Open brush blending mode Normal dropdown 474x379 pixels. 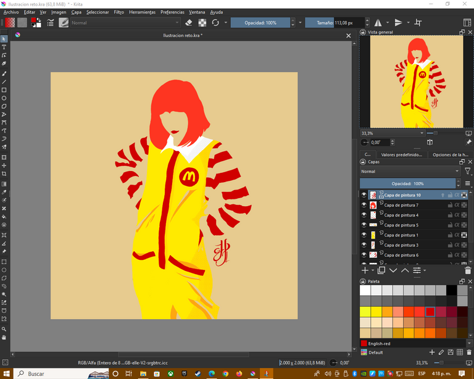[125, 23]
